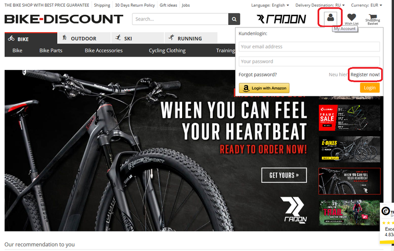Click the search magnifier icon
394x251 pixels.
coord(234,19)
